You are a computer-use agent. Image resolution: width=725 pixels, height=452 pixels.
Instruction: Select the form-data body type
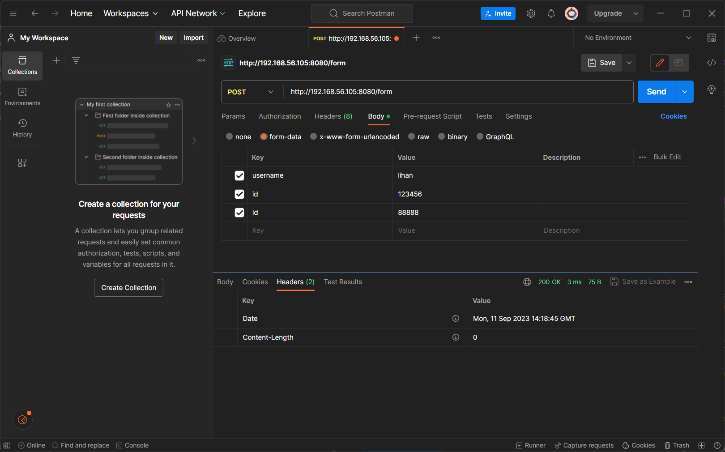pyautogui.click(x=264, y=136)
